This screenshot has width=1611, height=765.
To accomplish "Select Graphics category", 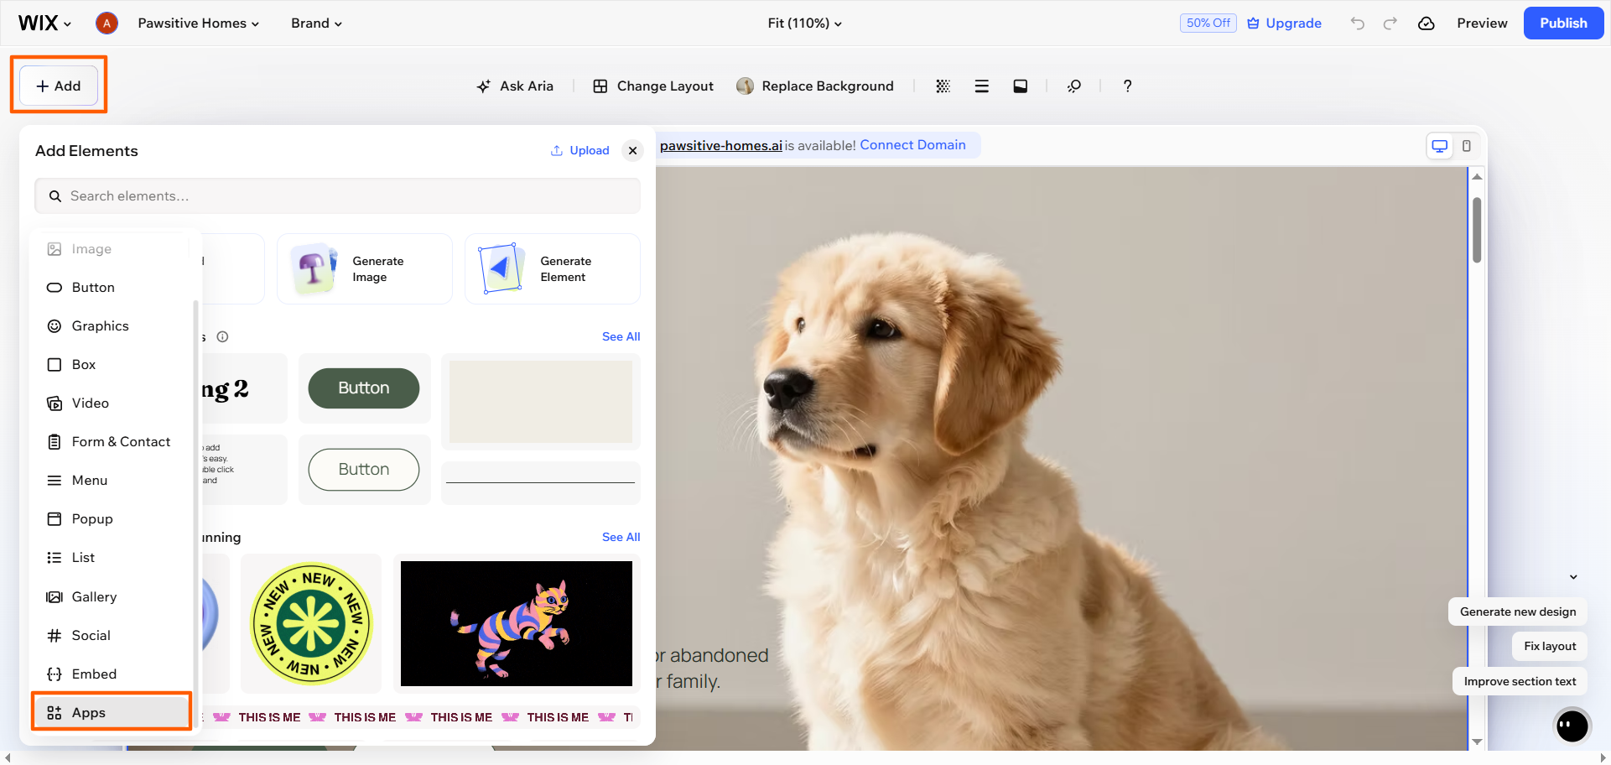I will click(x=112, y=325).
